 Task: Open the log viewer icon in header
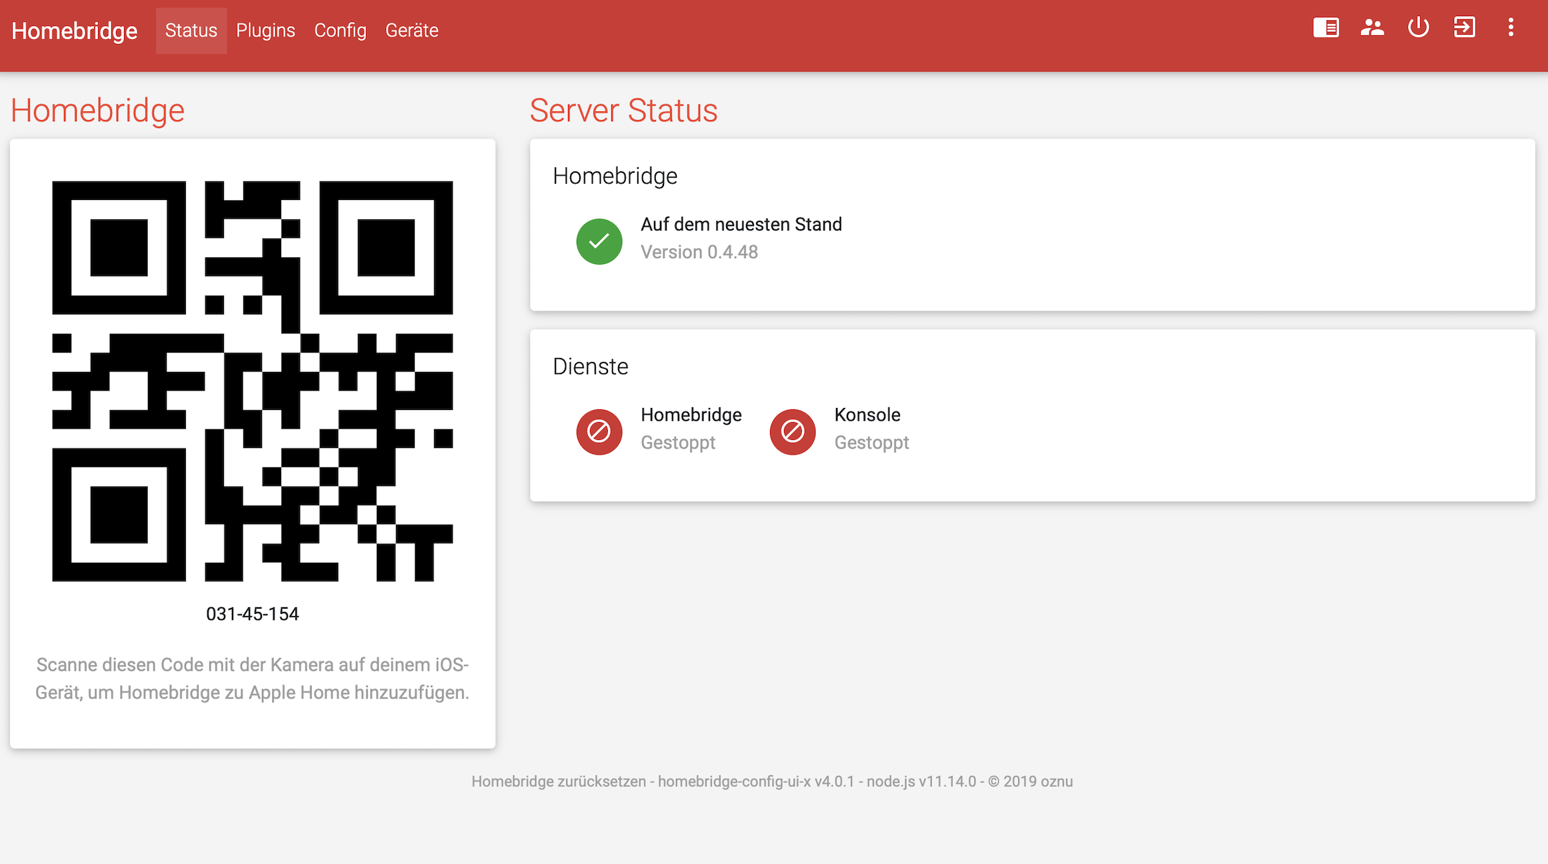(1326, 28)
